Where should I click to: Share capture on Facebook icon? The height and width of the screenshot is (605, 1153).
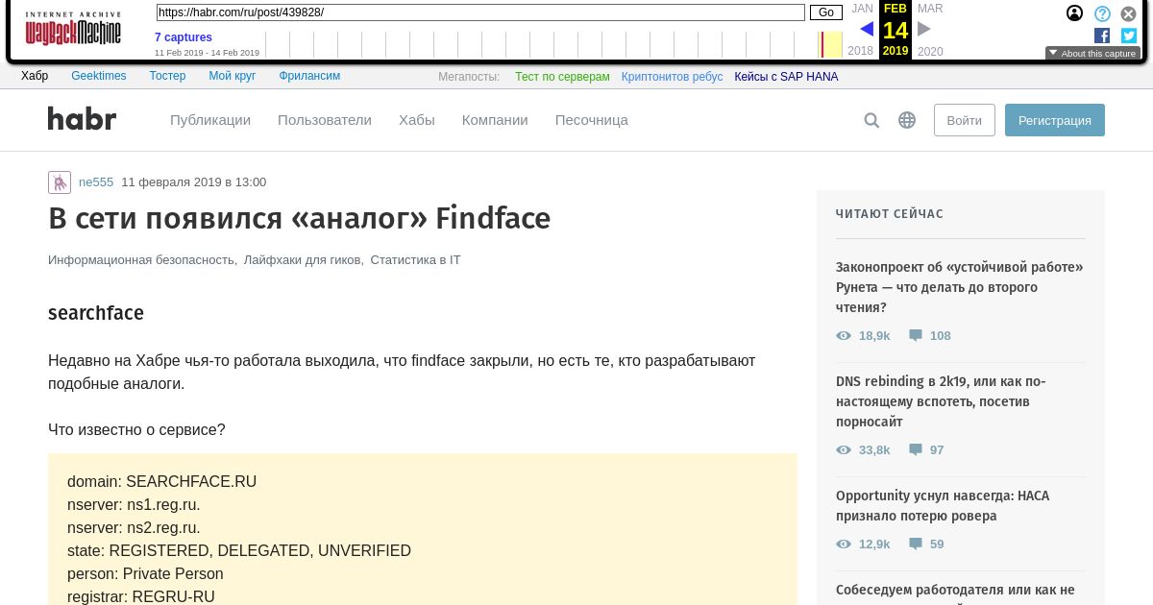pos(1102,36)
